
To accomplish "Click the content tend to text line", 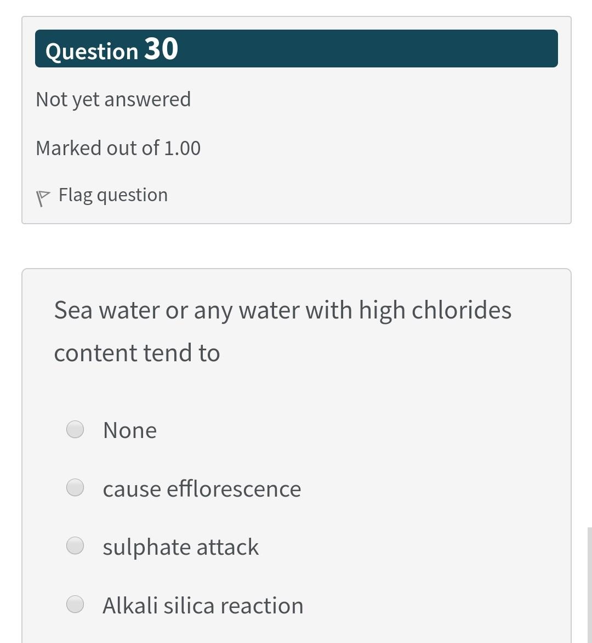I will coord(137,353).
